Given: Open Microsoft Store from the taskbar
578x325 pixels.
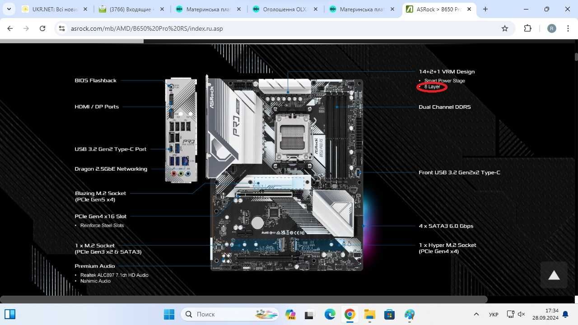Looking at the screenshot, I should point(389,314).
